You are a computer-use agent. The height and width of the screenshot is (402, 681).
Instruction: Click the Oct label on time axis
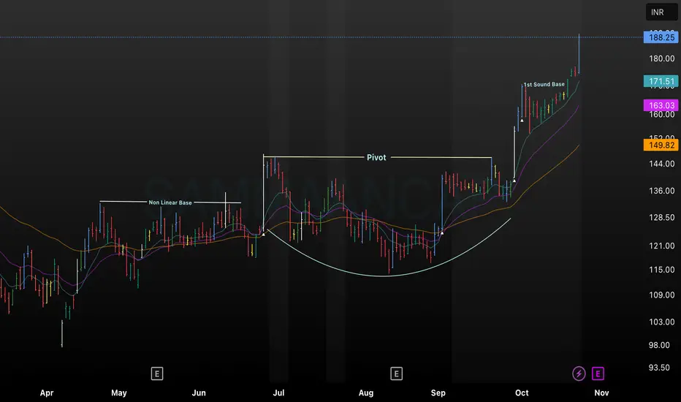pyautogui.click(x=522, y=393)
